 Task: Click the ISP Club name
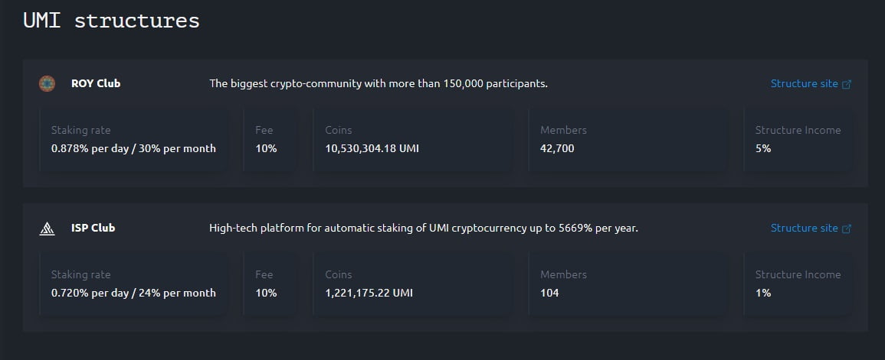click(93, 228)
